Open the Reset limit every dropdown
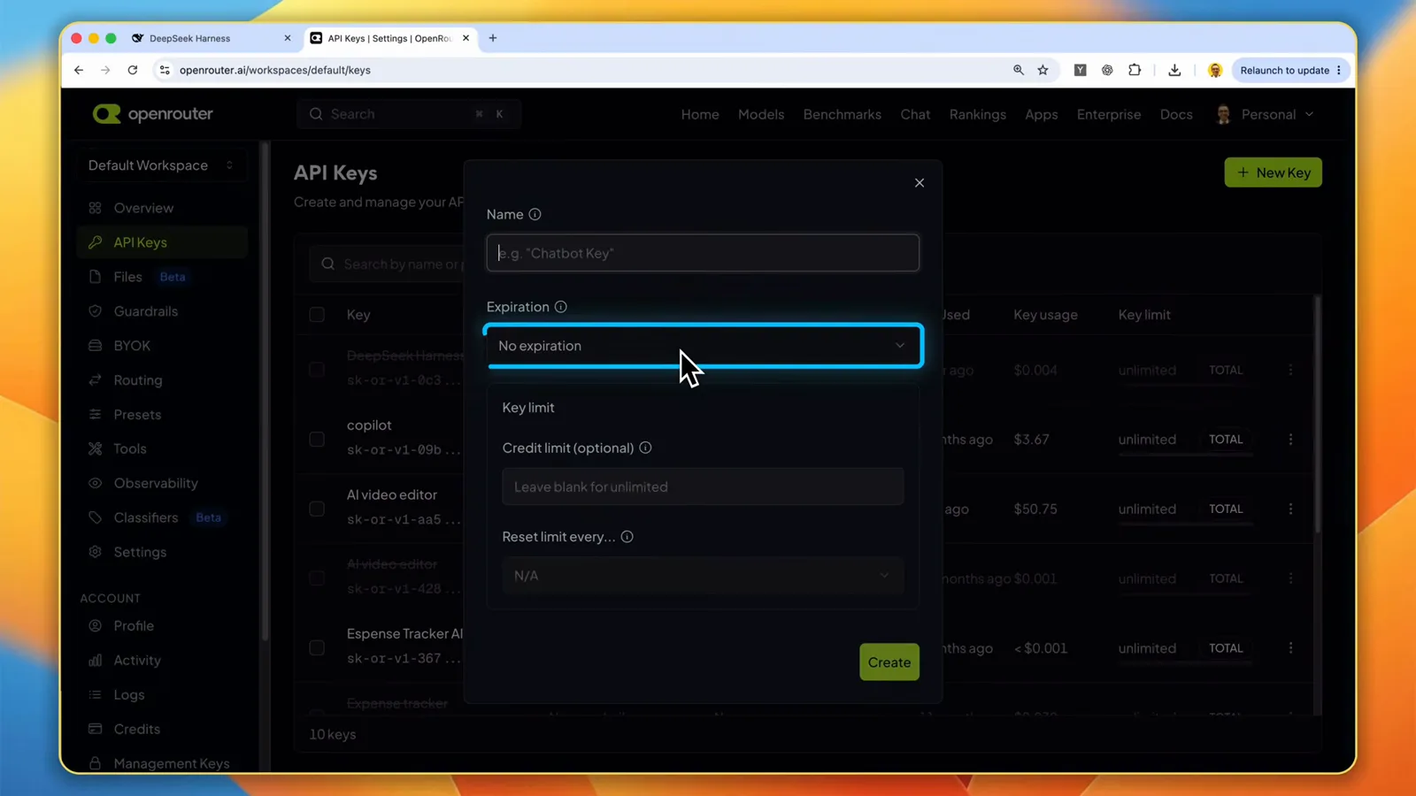 703,576
